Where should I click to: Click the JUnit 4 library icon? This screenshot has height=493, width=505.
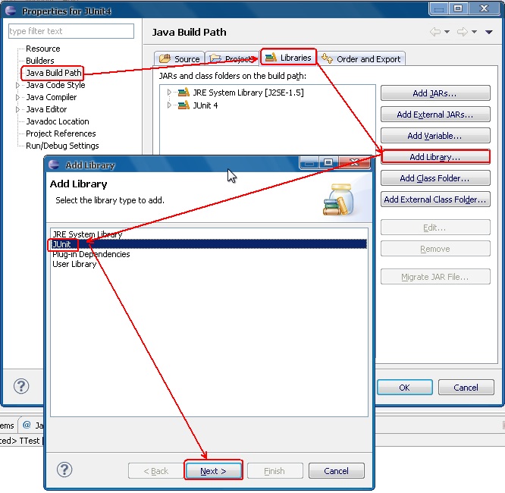(x=183, y=105)
